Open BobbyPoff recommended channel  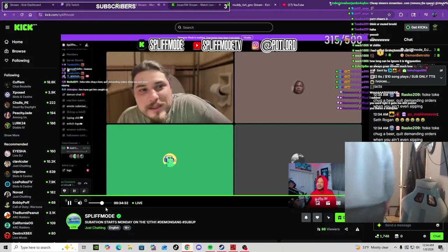coord(30,204)
